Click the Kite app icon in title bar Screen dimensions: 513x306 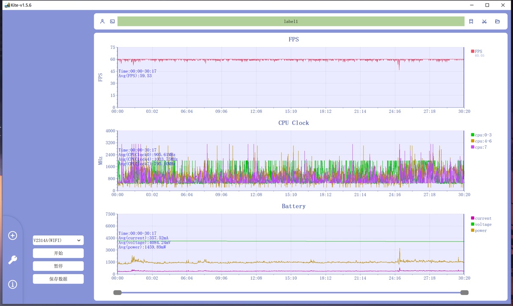(x=7, y=5)
